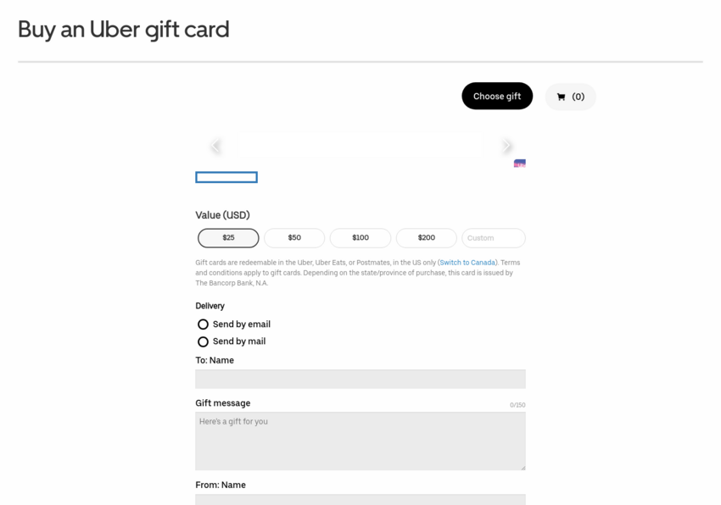Select Send by email radio button
Screen dimensions: 721x505
tap(203, 325)
